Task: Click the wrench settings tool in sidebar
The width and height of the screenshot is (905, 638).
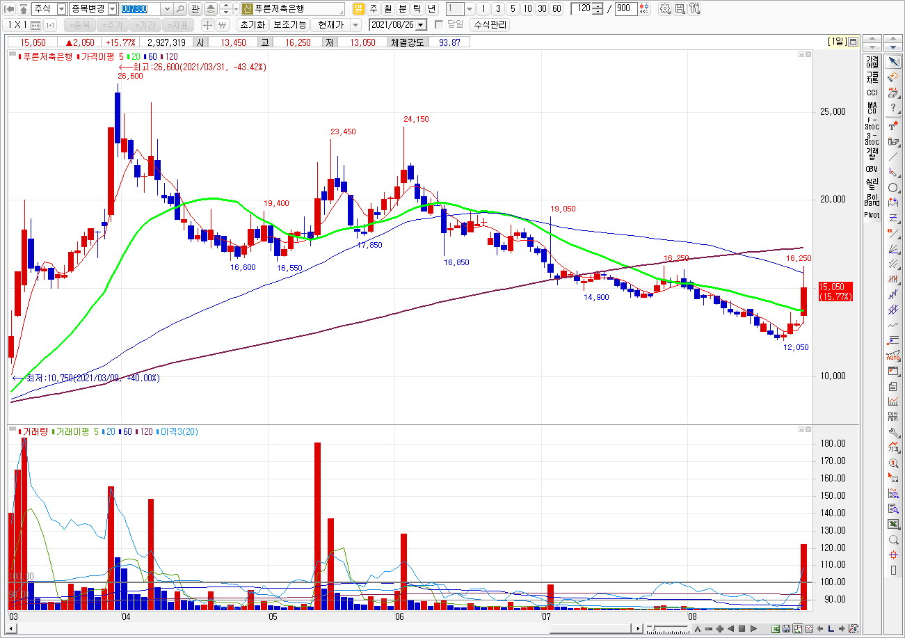Action: pos(894,432)
